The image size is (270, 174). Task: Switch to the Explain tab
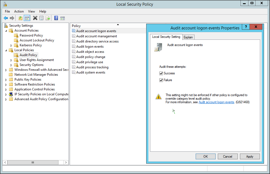click(x=188, y=37)
